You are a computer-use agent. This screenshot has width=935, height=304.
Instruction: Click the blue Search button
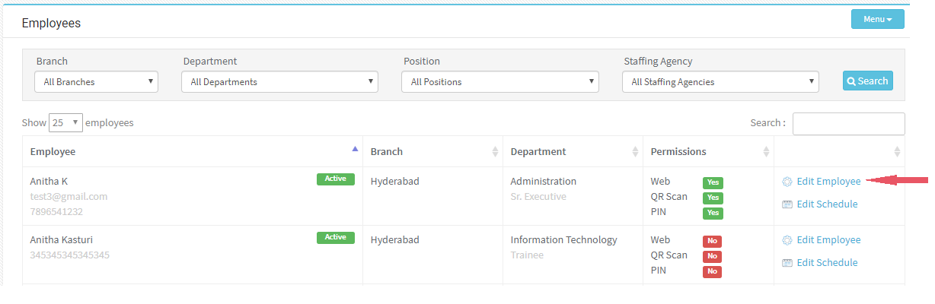868,81
